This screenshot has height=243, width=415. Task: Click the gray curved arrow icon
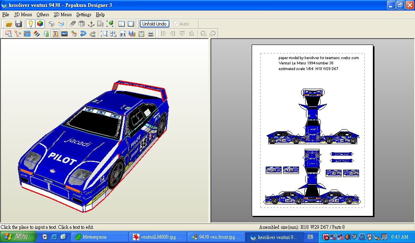coord(92,34)
